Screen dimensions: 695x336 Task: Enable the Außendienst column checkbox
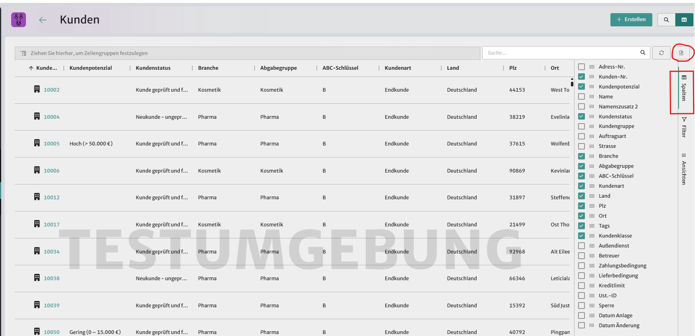click(x=582, y=246)
